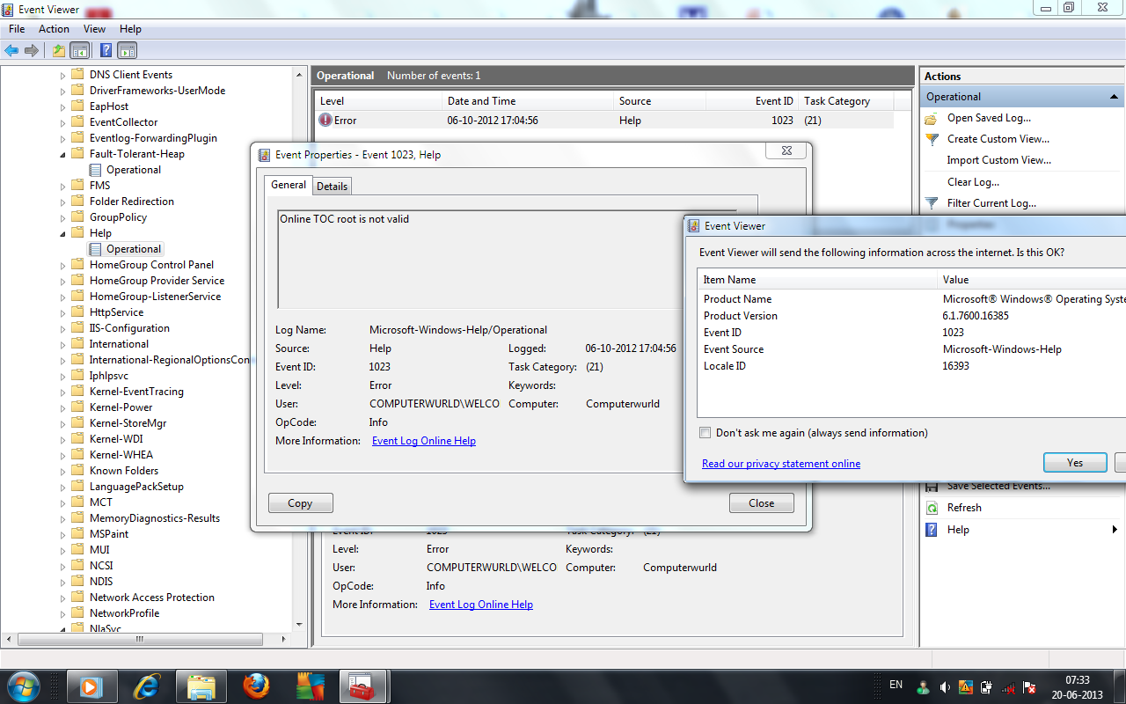The image size is (1126, 704).
Task: Select Operational log icon under Fault-Tolerant-Heap
Action: pyautogui.click(x=96, y=170)
